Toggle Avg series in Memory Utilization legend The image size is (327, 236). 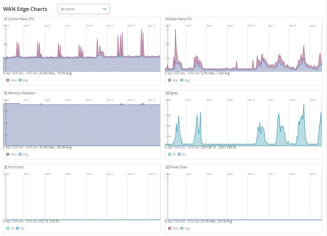coord(23,154)
